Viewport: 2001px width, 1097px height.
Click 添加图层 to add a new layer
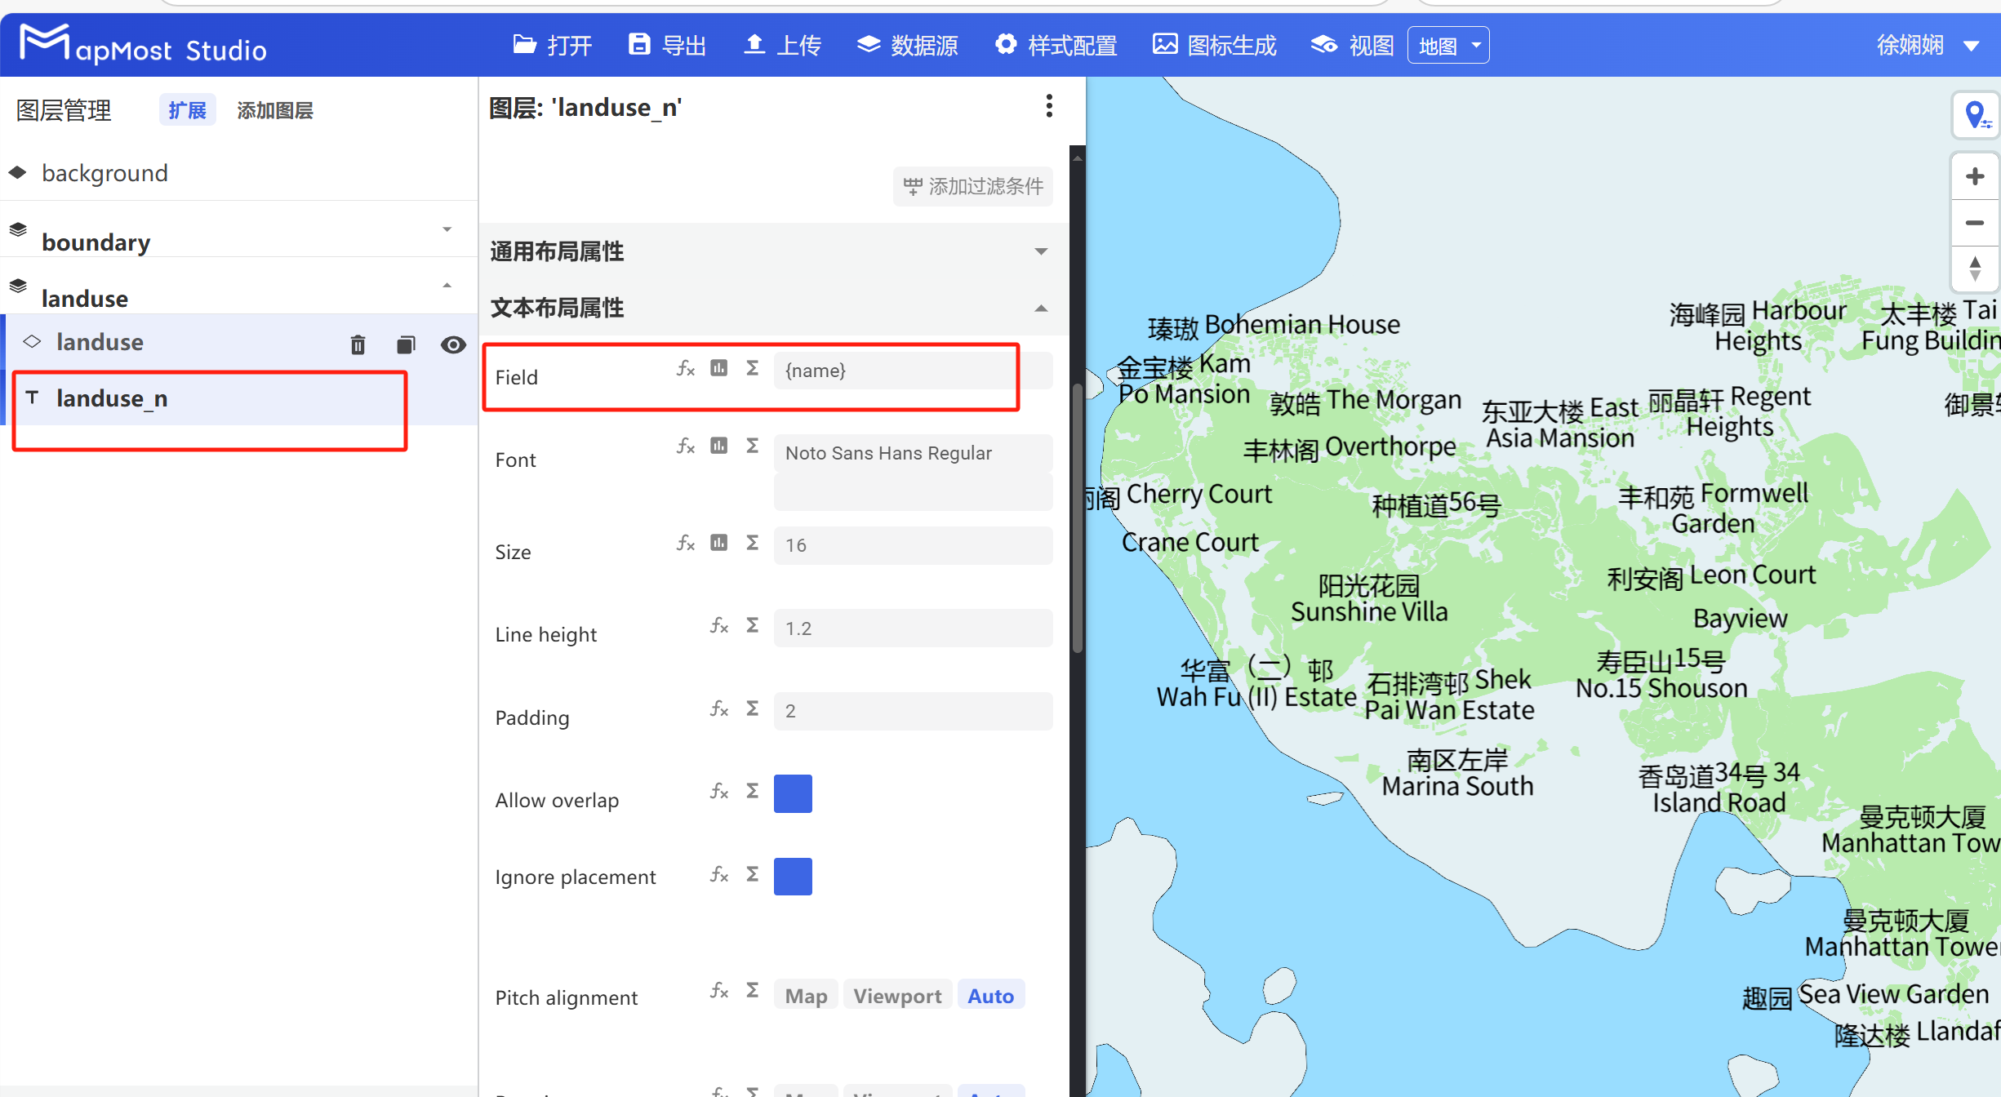pyautogui.click(x=275, y=109)
